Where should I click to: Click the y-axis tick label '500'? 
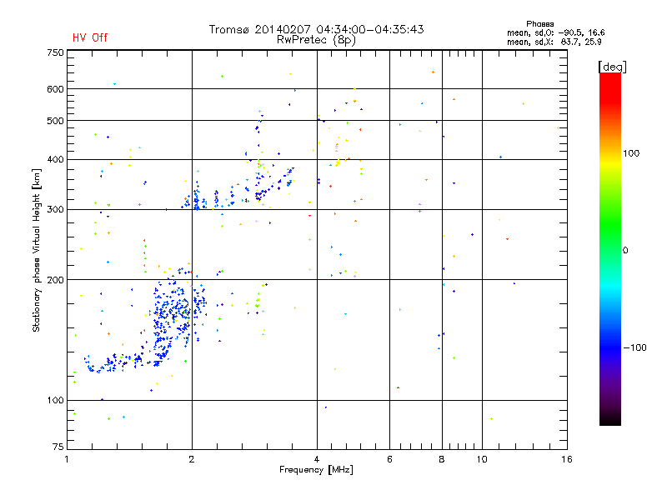55,121
